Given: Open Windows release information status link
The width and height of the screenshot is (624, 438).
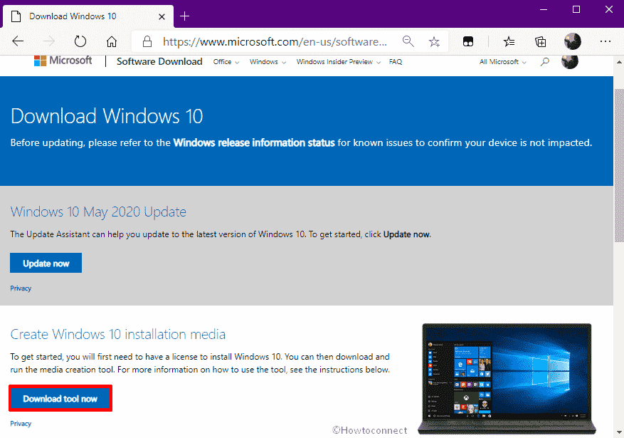Looking at the screenshot, I should (254, 142).
